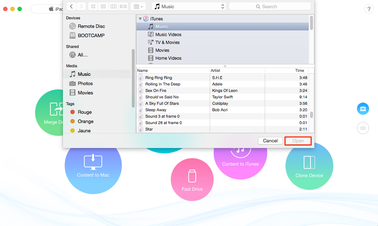Select the song Rolling In The Deep

163,84
